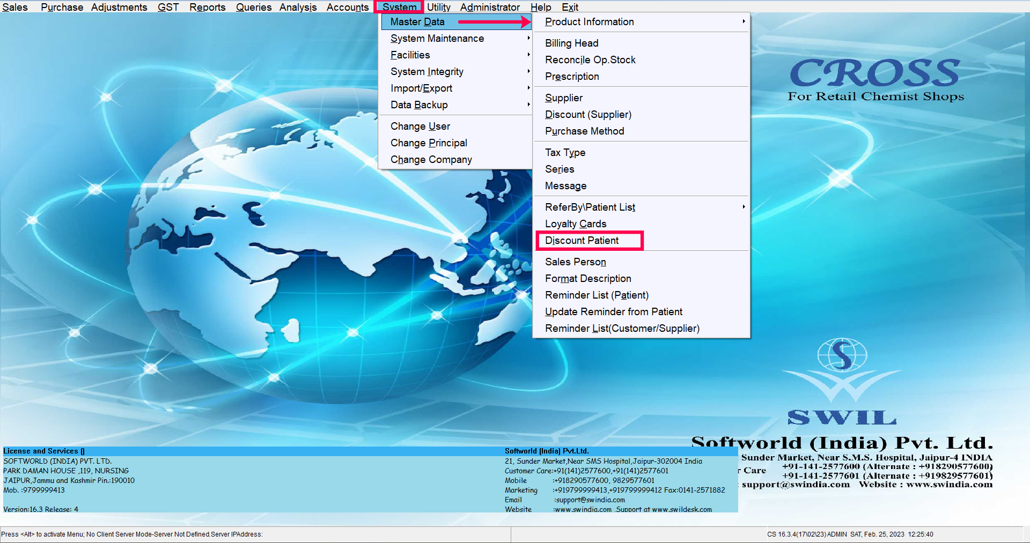Viewport: 1030px width, 543px height.
Task: Click the System menu in menu bar
Action: (399, 7)
